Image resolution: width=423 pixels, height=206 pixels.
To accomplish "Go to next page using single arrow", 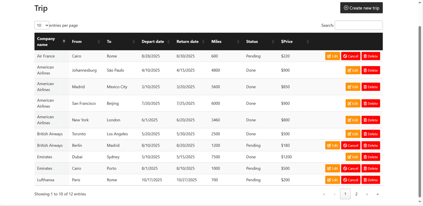I will pos(367,194).
